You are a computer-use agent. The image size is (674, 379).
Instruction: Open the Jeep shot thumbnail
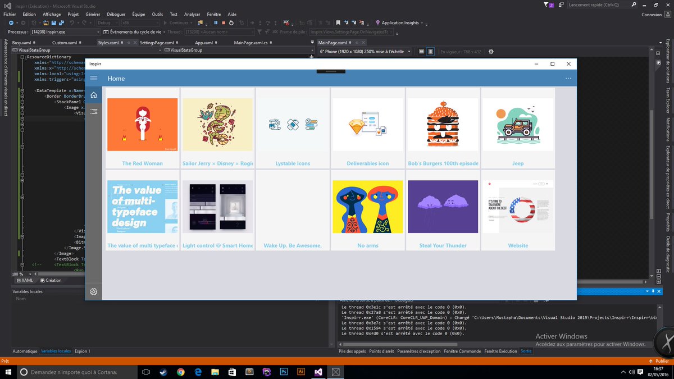coord(518,125)
